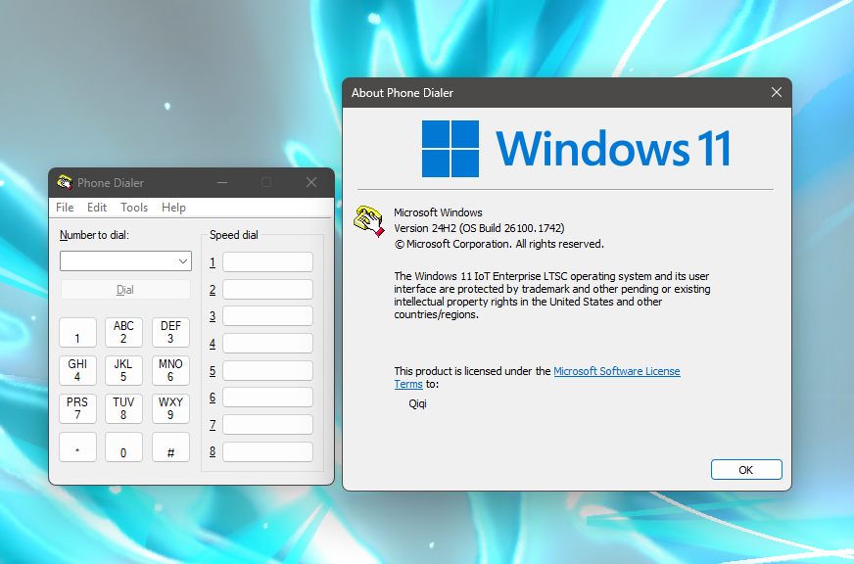Screen dimensions: 854x564
Task: Expand the Number to dial dropdown arrow
Action: [x=183, y=261]
